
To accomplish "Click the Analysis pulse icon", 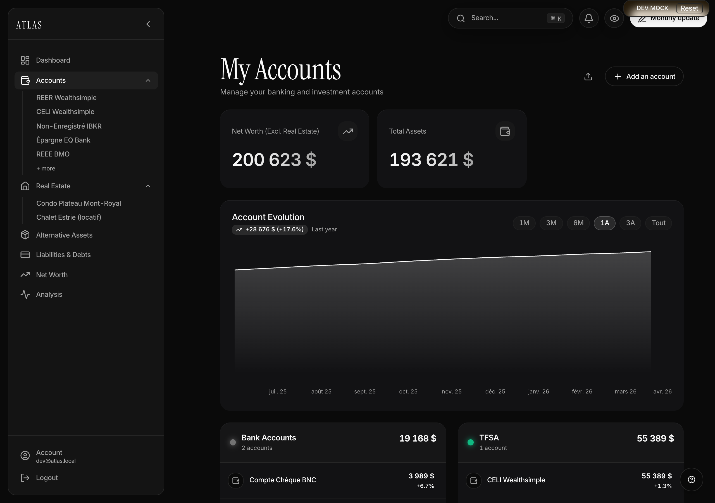I will click(x=25, y=294).
